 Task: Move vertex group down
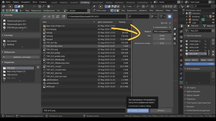pos(213,54)
